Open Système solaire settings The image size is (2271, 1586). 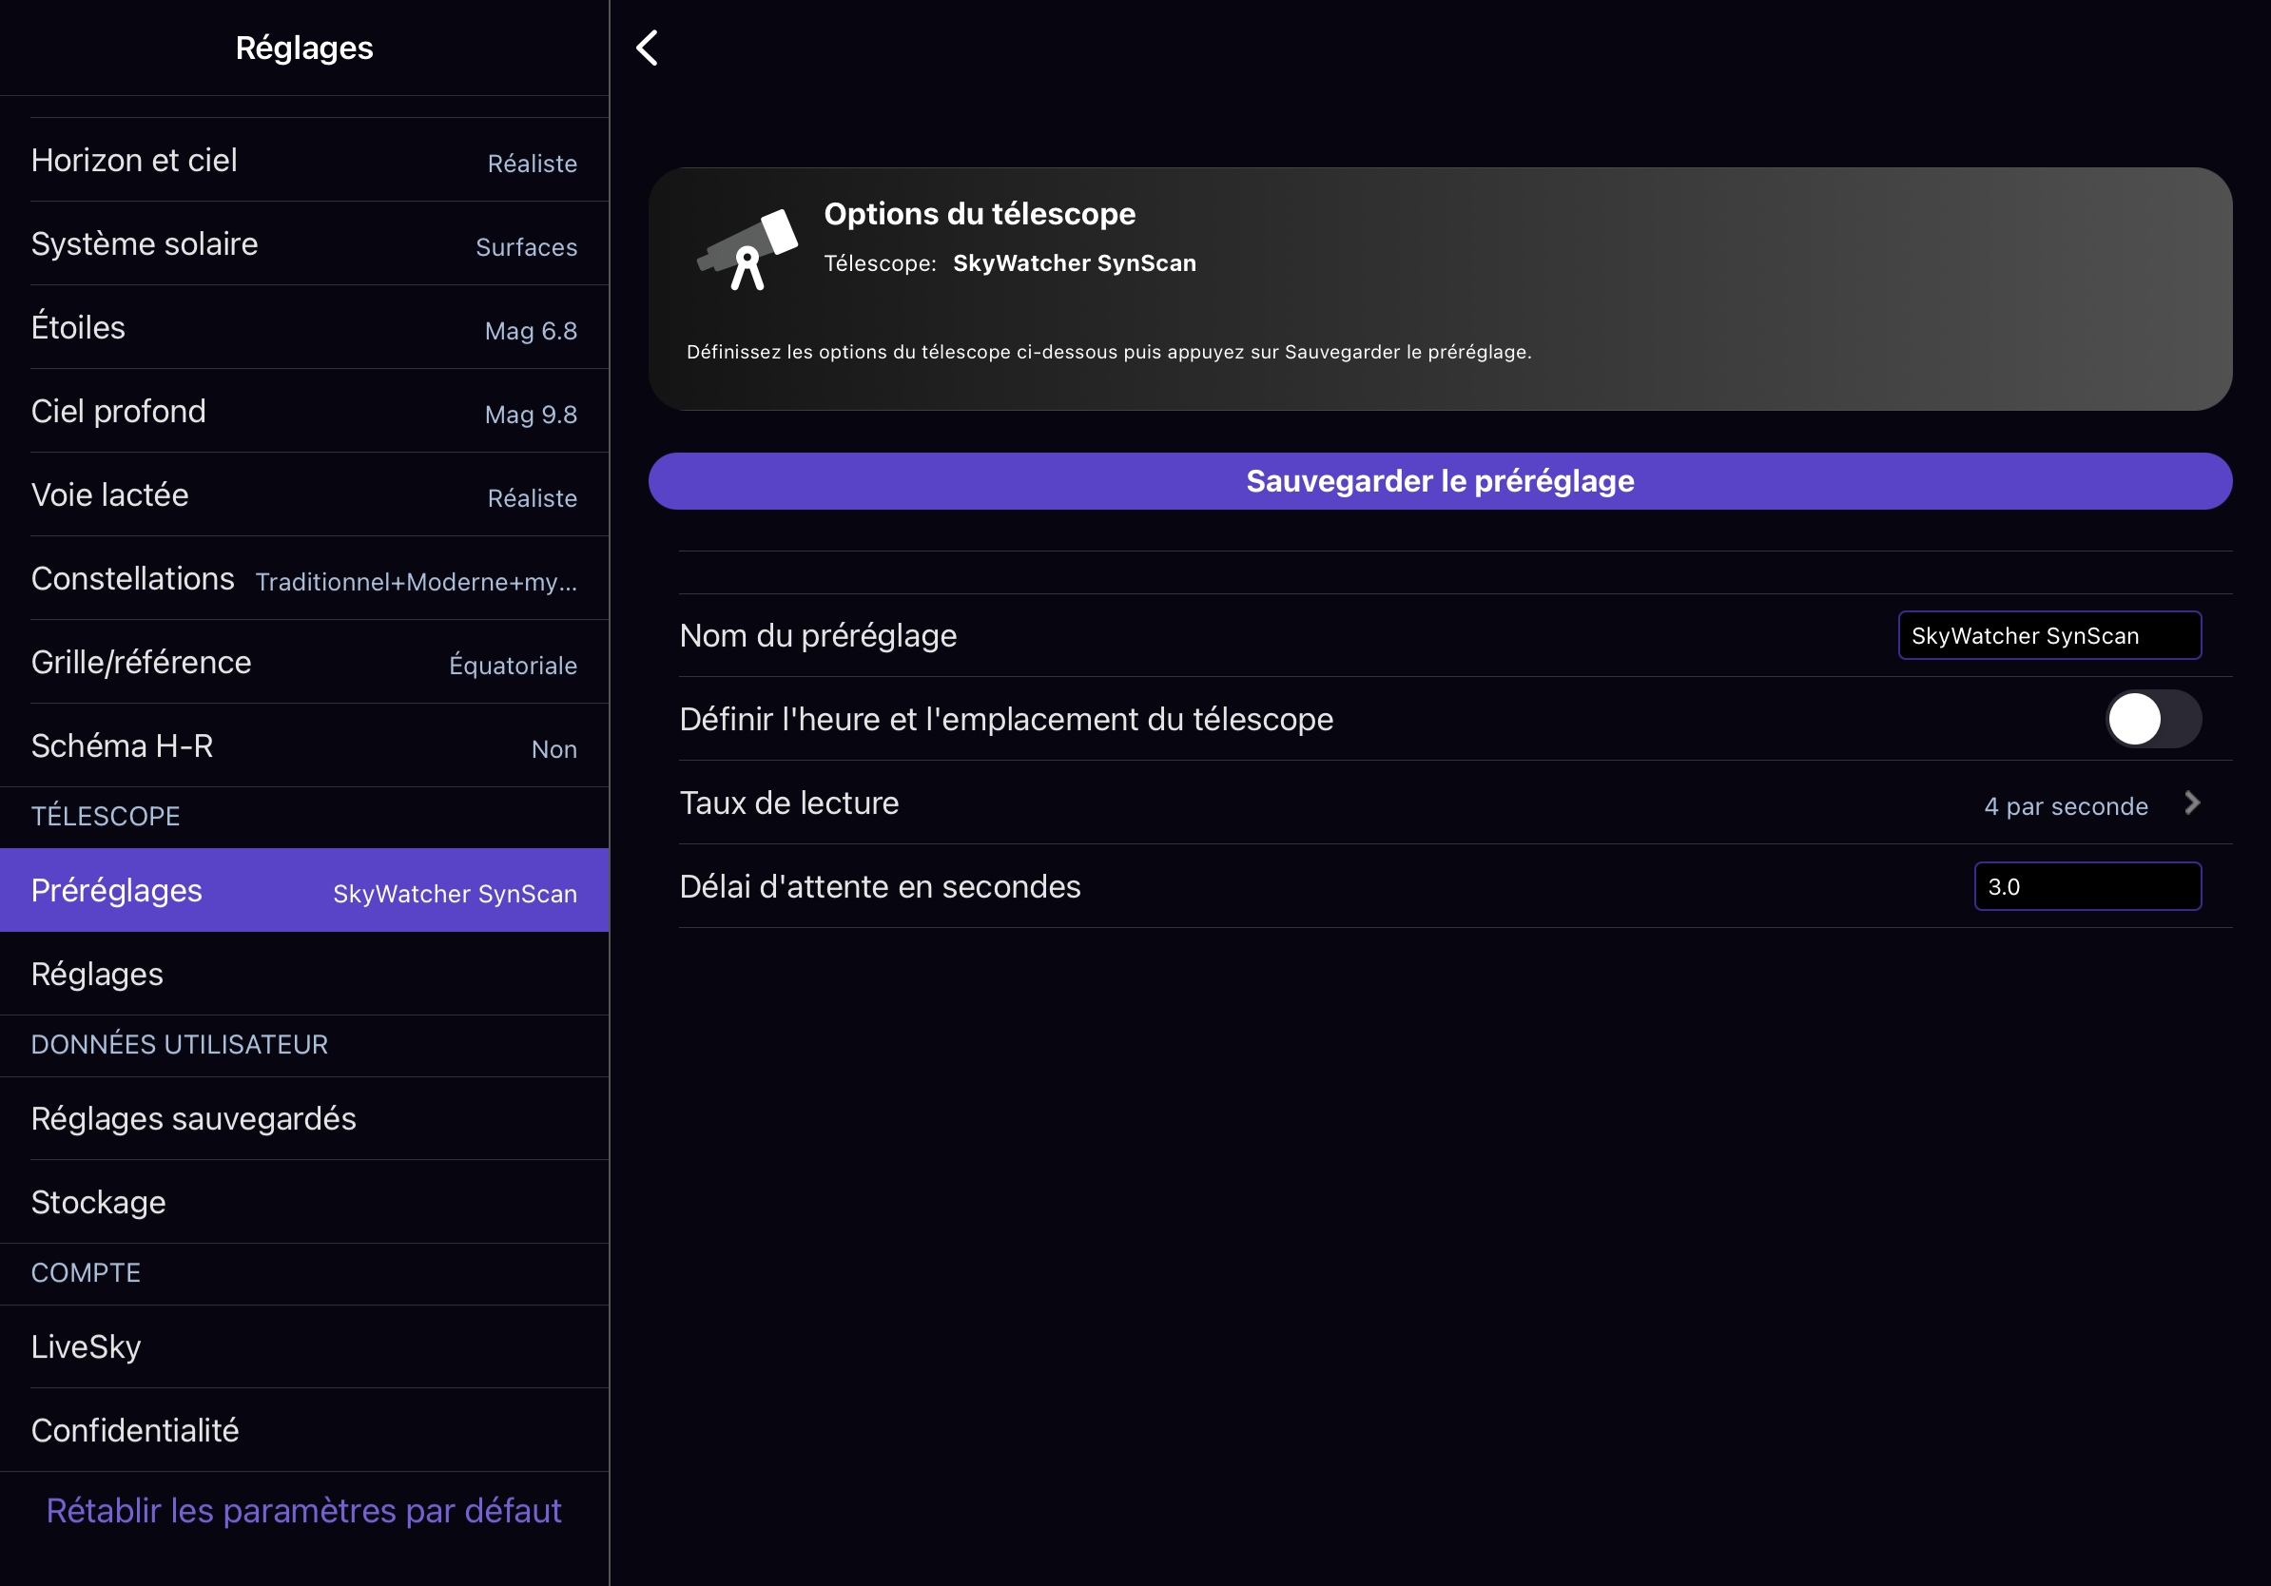(303, 244)
